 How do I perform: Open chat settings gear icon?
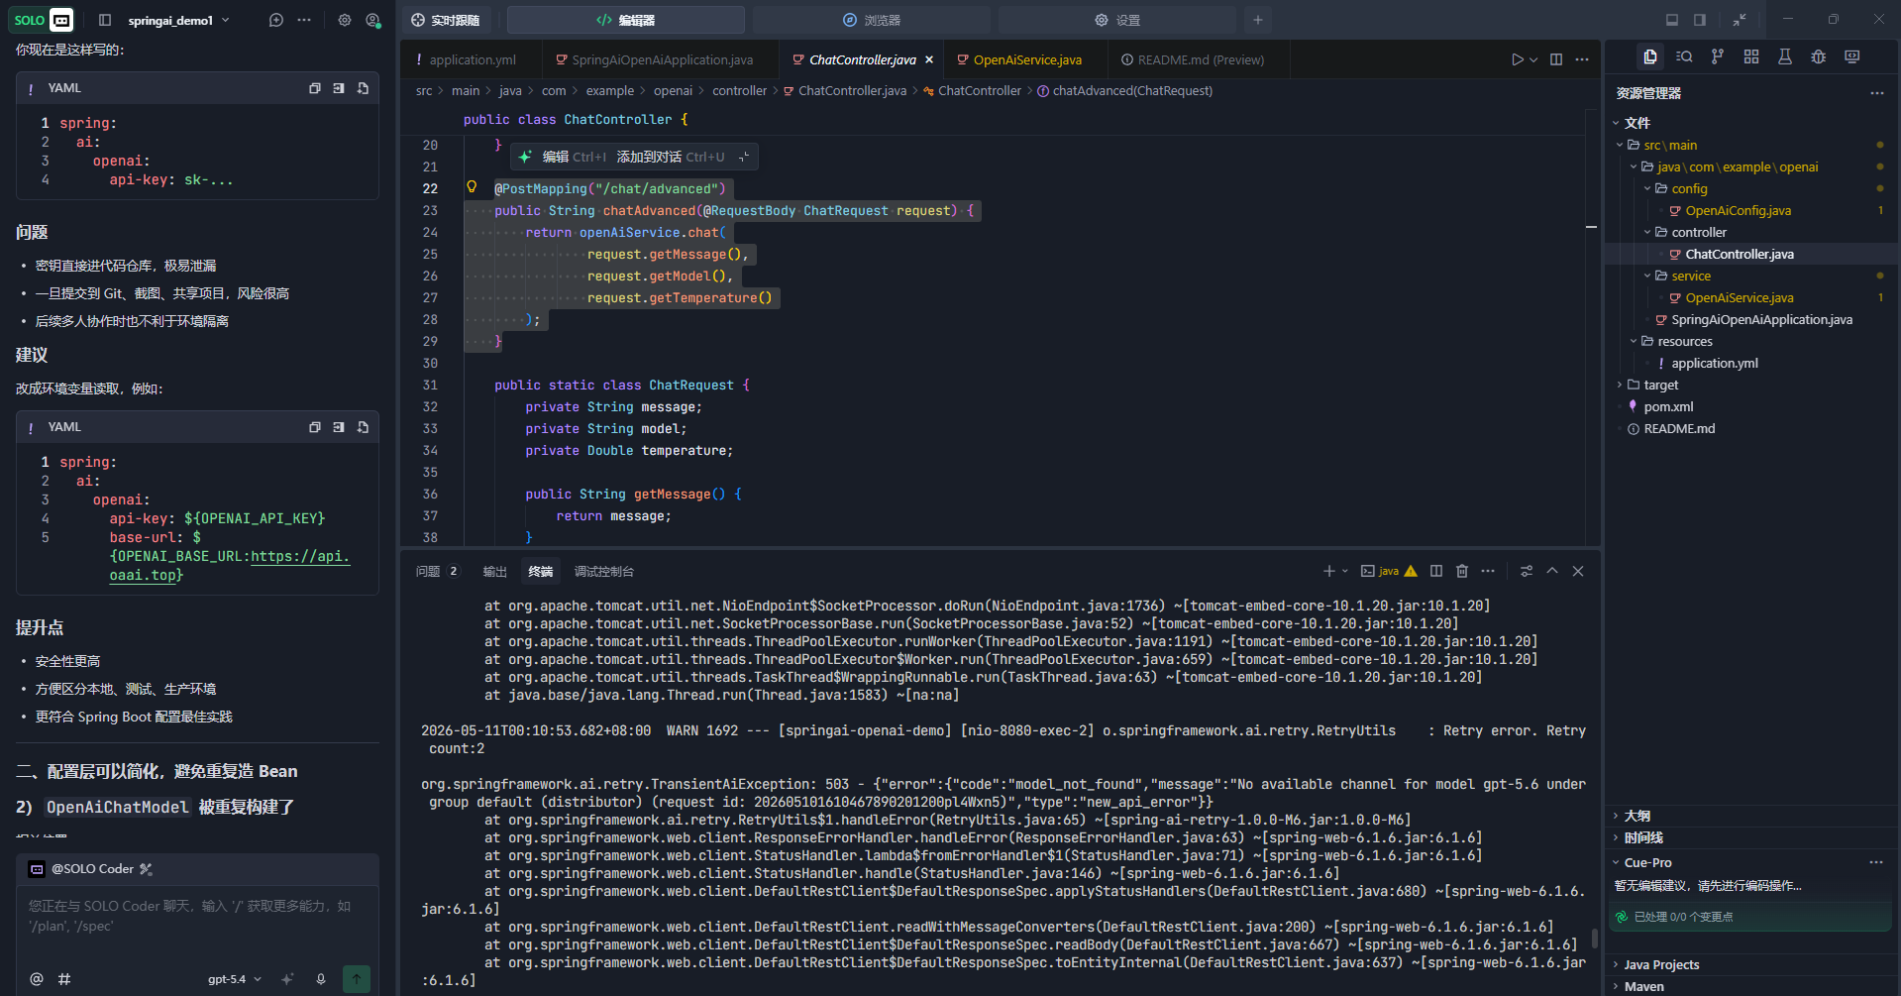[x=345, y=20]
